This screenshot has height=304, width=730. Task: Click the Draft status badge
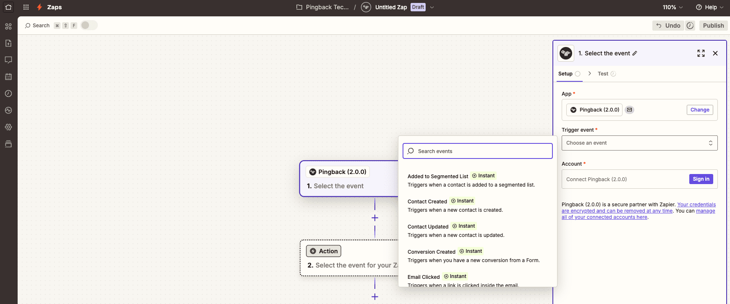pos(418,7)
